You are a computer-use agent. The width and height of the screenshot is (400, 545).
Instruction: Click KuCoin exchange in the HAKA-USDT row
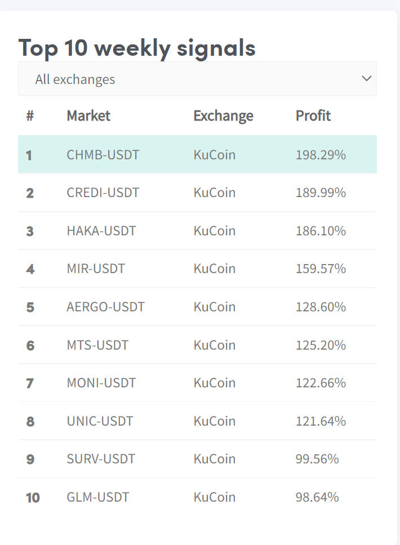click(214, 231)
